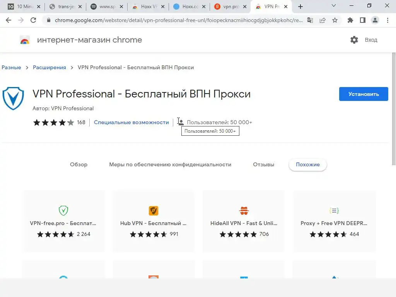The height and width of the screenshot is (297, 396).
Task: Open the Hub VPN orange icon
Action: tap(154, 211)
